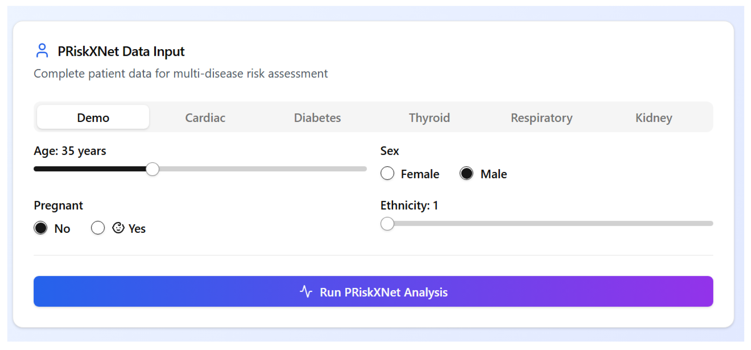Open the Diabetes tab

click(x=317, y=118)
